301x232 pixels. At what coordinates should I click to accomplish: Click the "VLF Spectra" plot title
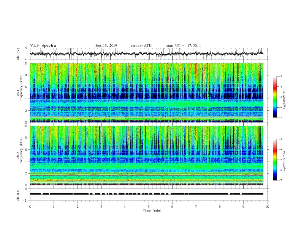43,45
